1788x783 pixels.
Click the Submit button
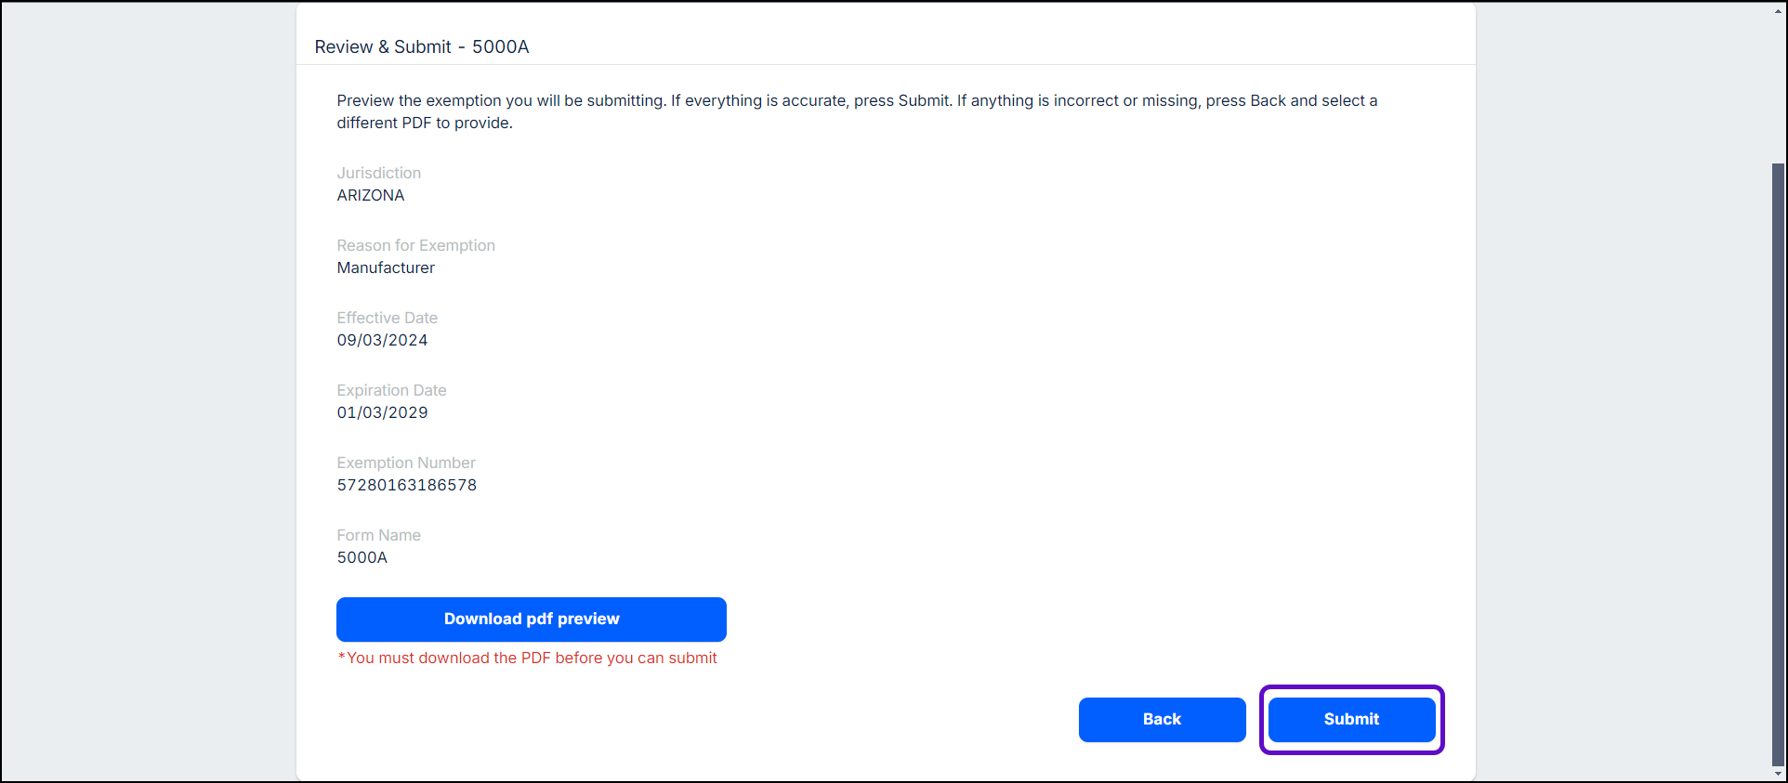[x=1351, y=720]
